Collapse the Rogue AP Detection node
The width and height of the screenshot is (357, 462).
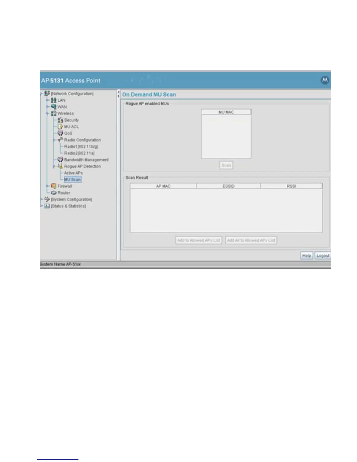click(x=54, y=166)
